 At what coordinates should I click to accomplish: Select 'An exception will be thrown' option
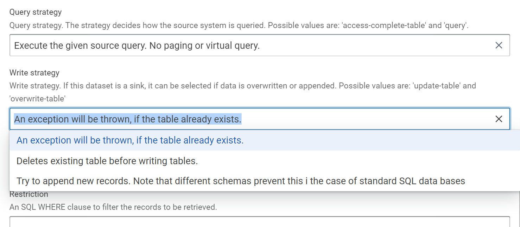pos(130,140)
